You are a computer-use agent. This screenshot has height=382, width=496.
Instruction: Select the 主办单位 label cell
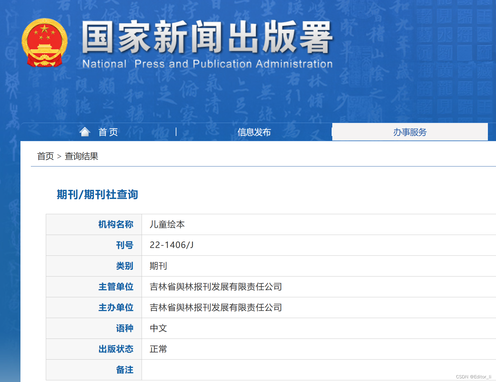coord(94,308)
